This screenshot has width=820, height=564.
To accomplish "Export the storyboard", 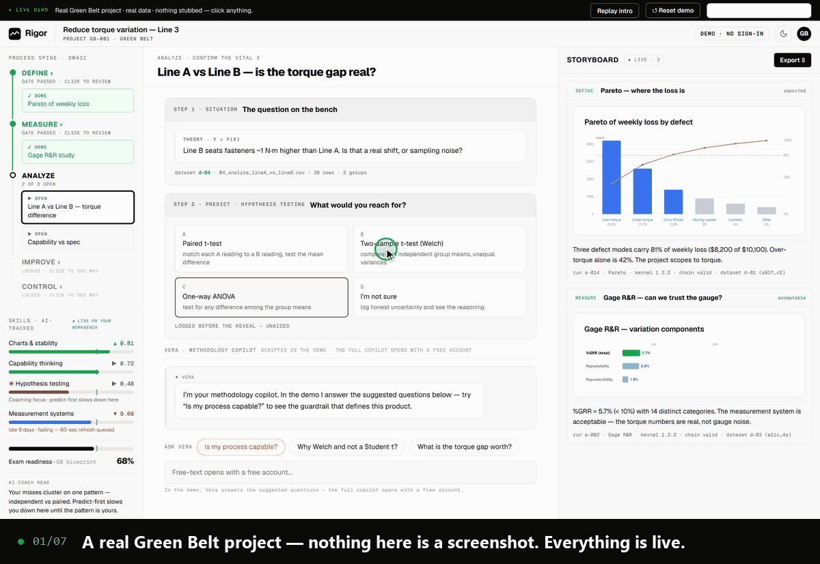I will pos(792,60).
